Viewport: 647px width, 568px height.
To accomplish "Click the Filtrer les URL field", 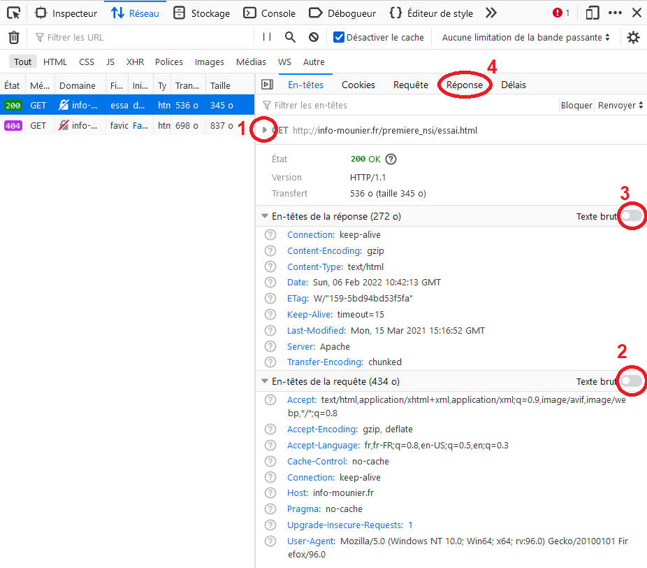I will [x=140, y=37].
